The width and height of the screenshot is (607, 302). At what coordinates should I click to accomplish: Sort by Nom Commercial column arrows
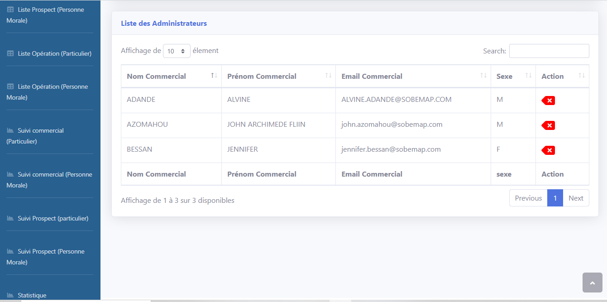214,76
